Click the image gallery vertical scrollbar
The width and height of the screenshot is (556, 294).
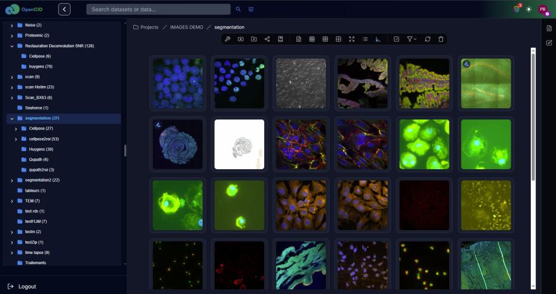click(x=533, y=117)
